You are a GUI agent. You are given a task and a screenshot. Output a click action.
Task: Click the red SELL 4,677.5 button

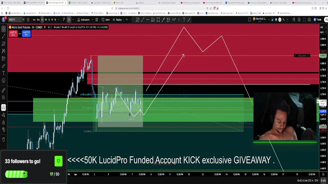13,33
